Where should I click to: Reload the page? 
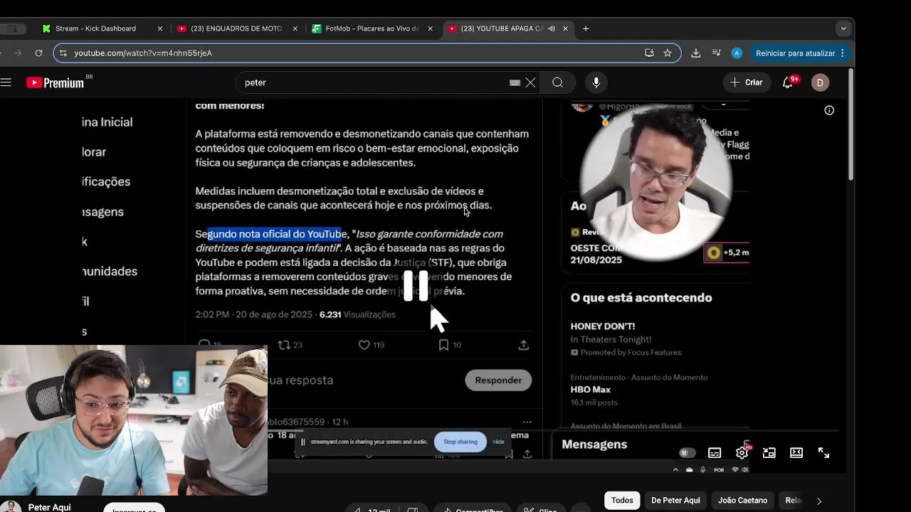coord(38,53)
